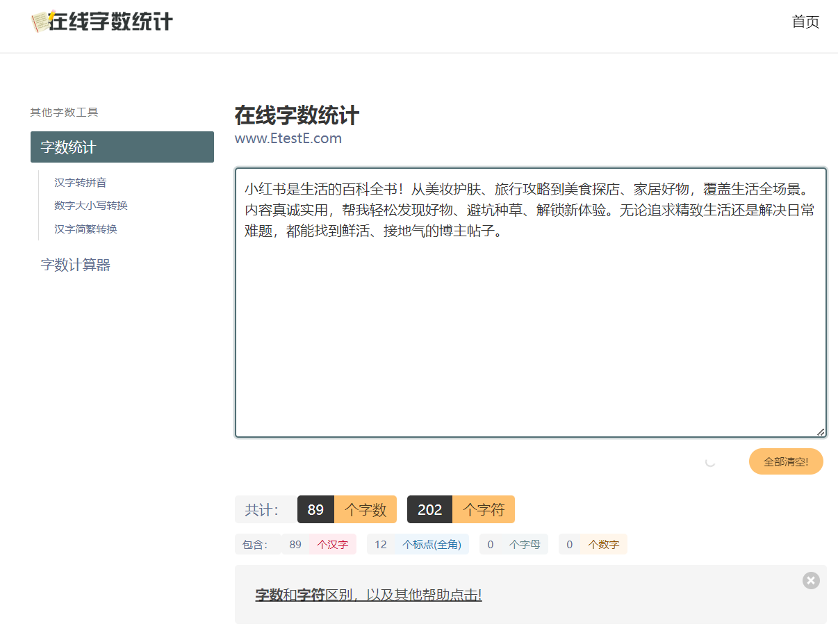The width and height of the screenshot is (838, 633).
Task: Close the gray help notice banner
Action: [x=811, y=581]
